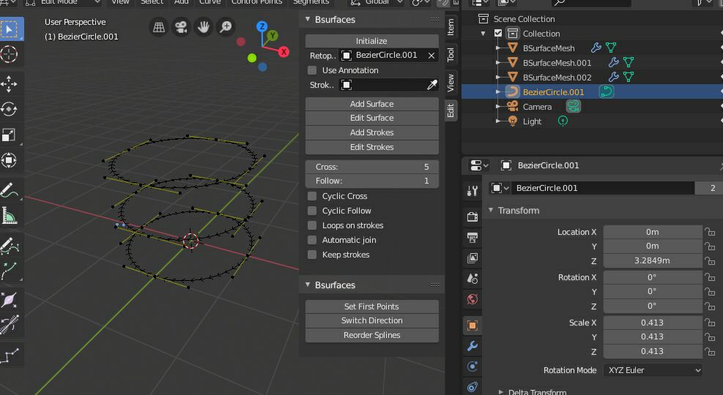Viewport: 723px width, 395px height.
Task: Click the X axis on navigation gizmo
Action: coord(283,52)
